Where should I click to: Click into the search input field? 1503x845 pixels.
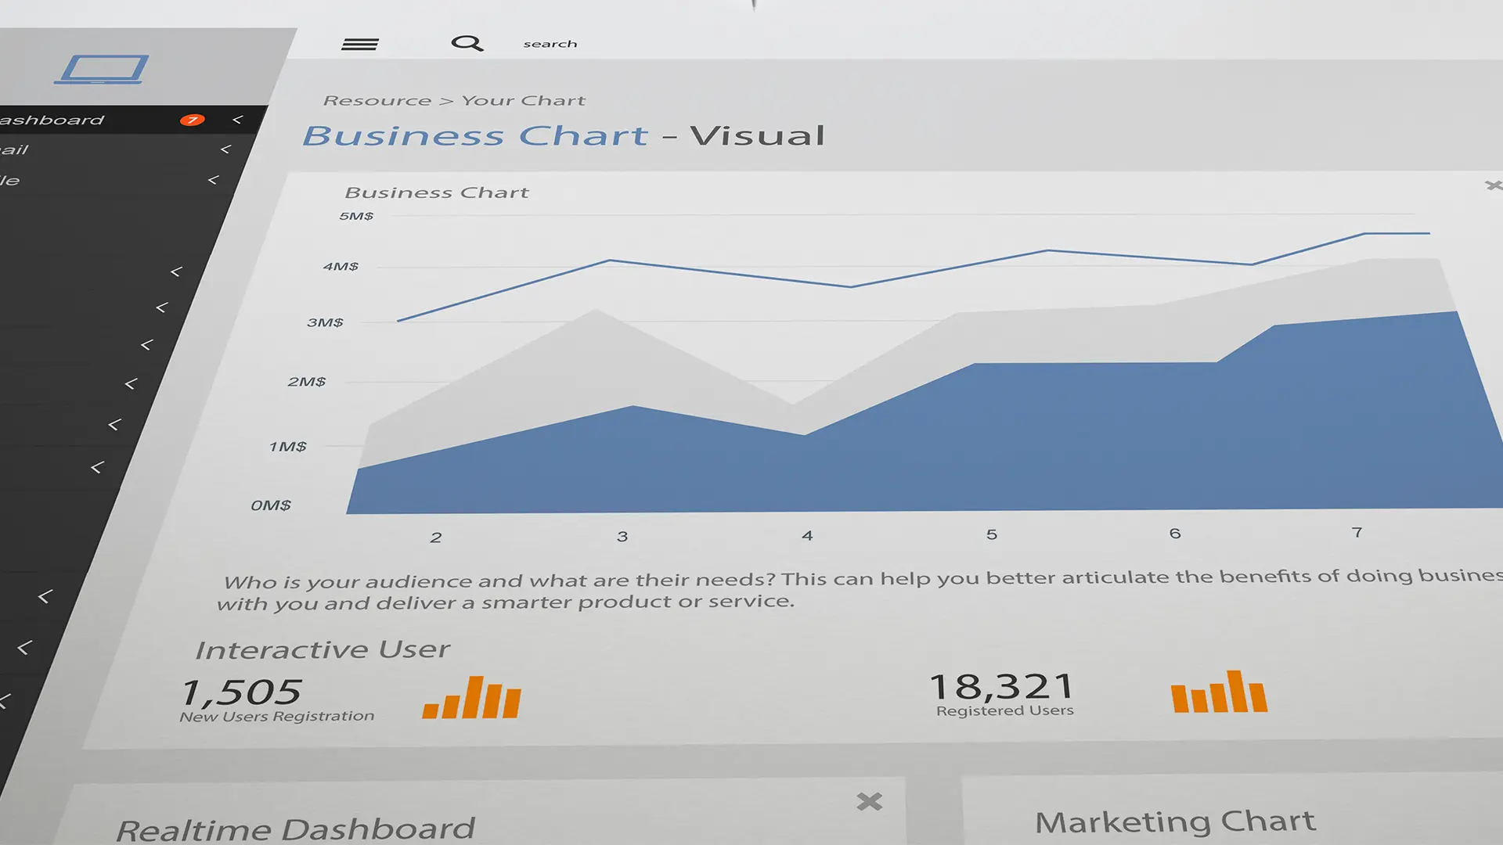point(550,45)
